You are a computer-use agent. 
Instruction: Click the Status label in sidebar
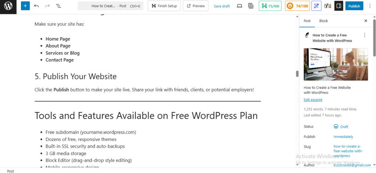[308, 126]
